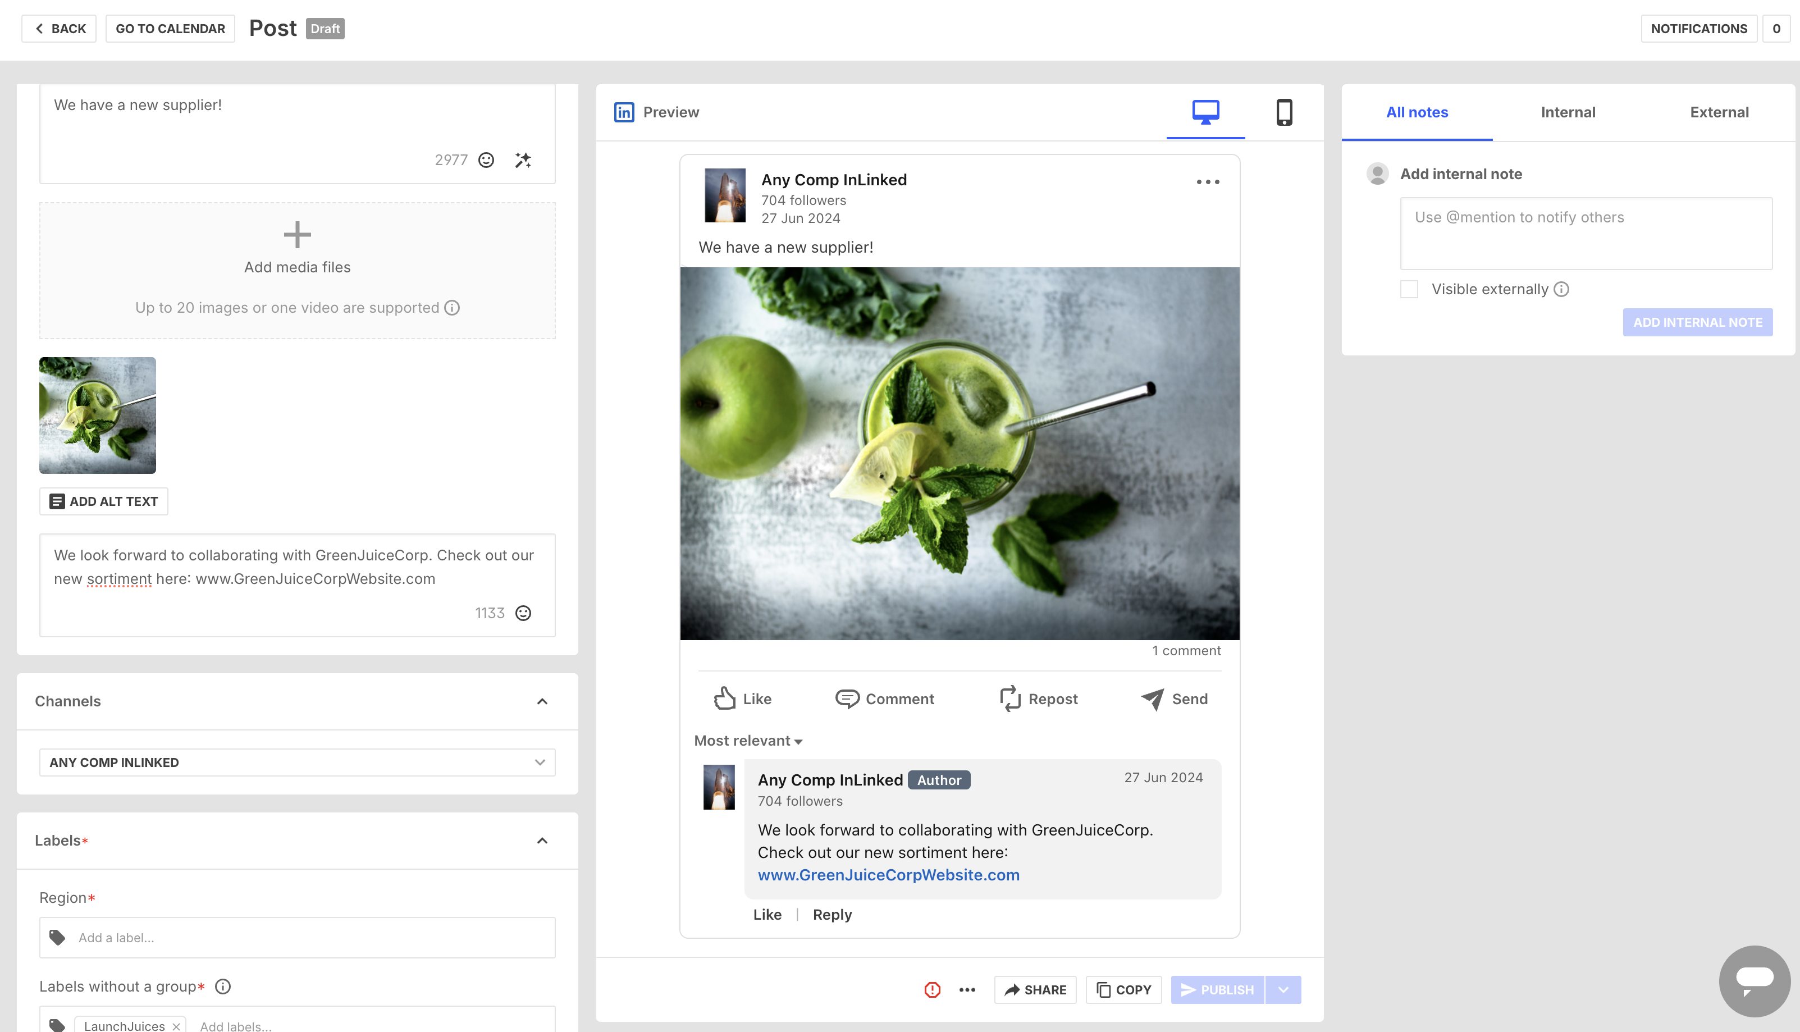The image size is (1800, 1032).
Task: Click the notifications count badge 0
Action: 1776,28
